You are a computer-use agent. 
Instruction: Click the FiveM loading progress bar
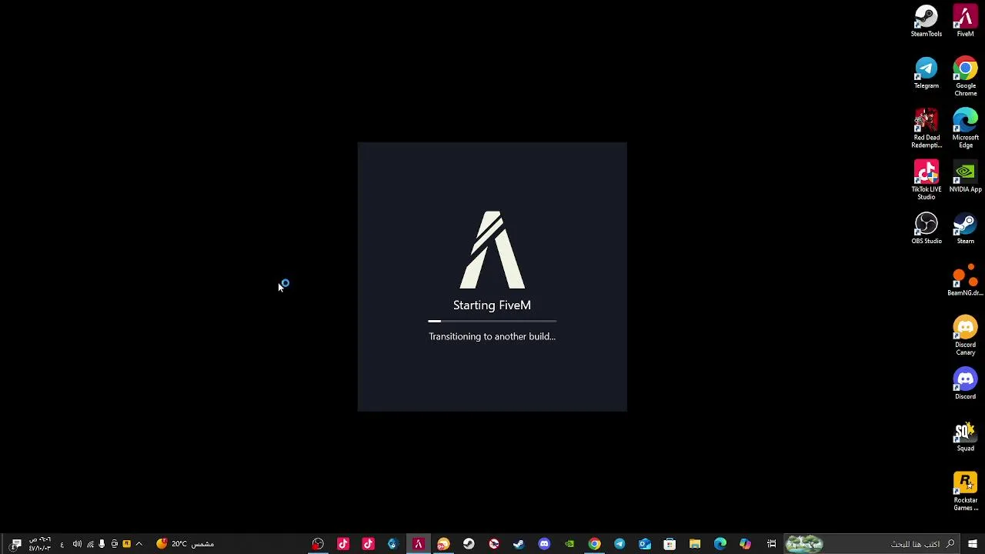coord(492,321)
